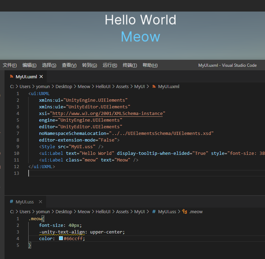Click line number 13 in the MyUI.uxml editor
265x259 pixels.
[x=17, y=173]
